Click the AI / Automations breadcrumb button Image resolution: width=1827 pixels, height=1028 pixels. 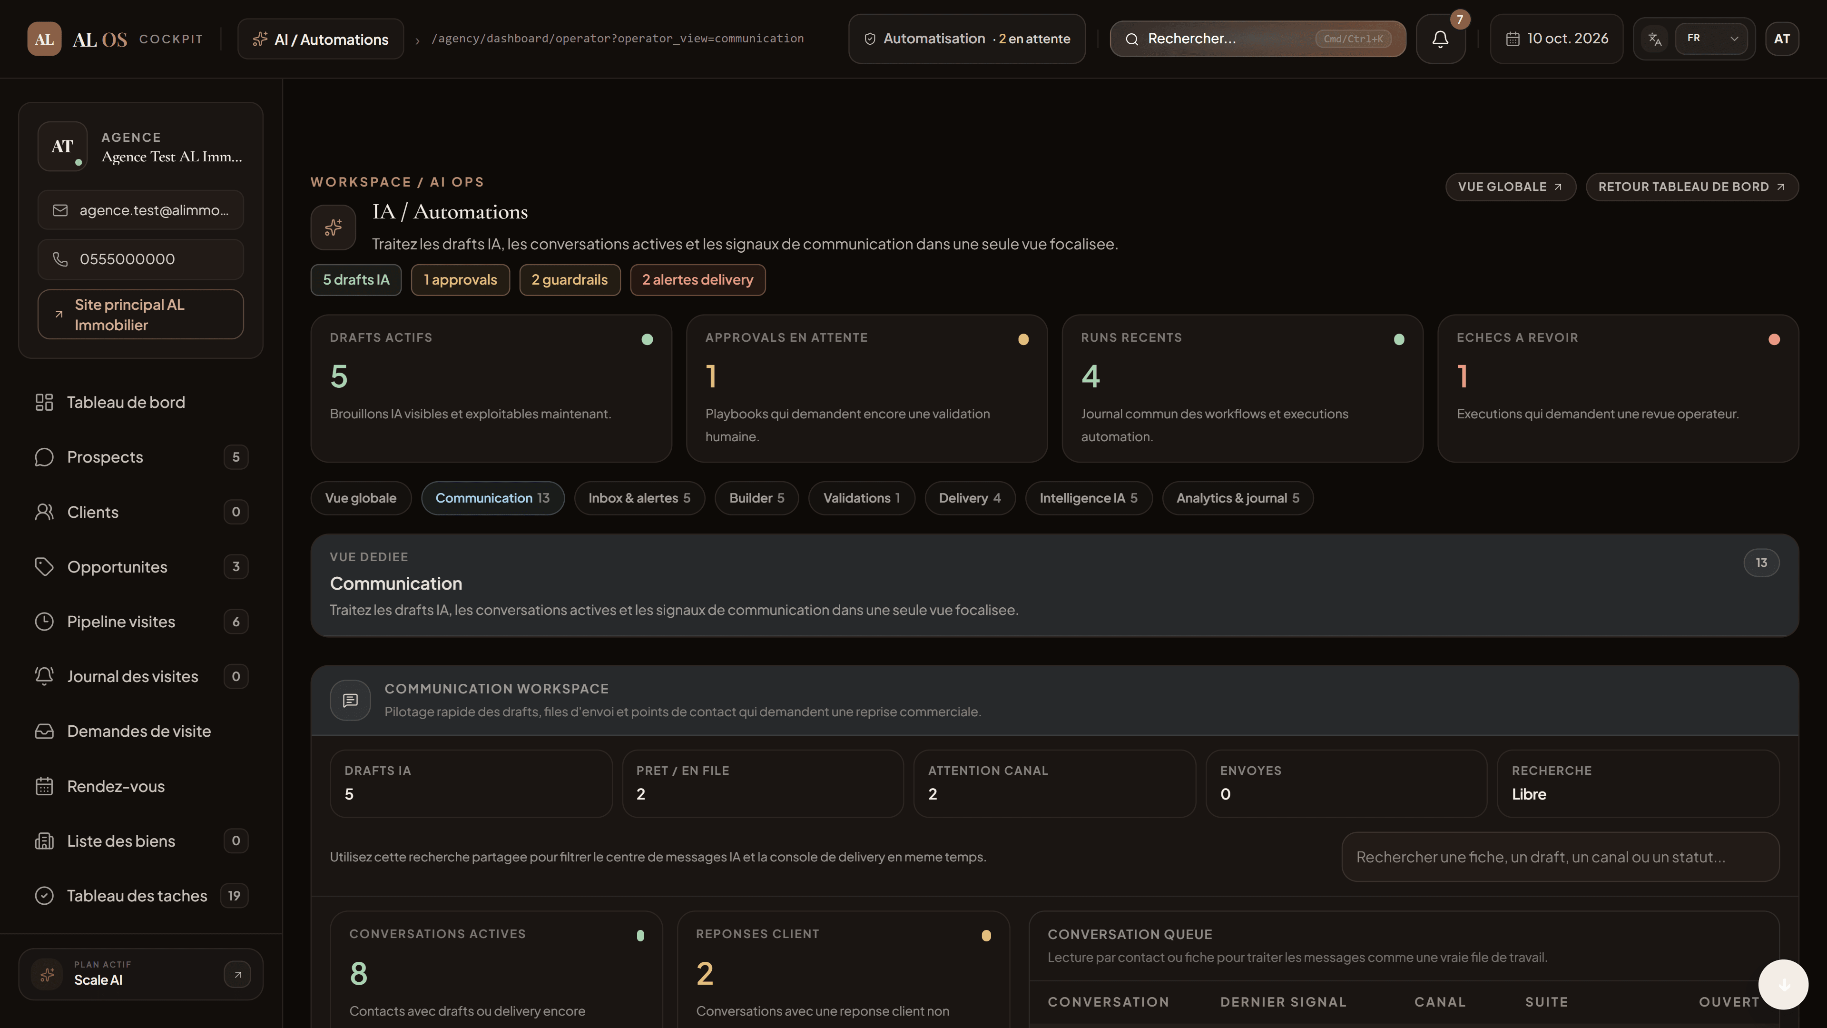click(321, 39)
